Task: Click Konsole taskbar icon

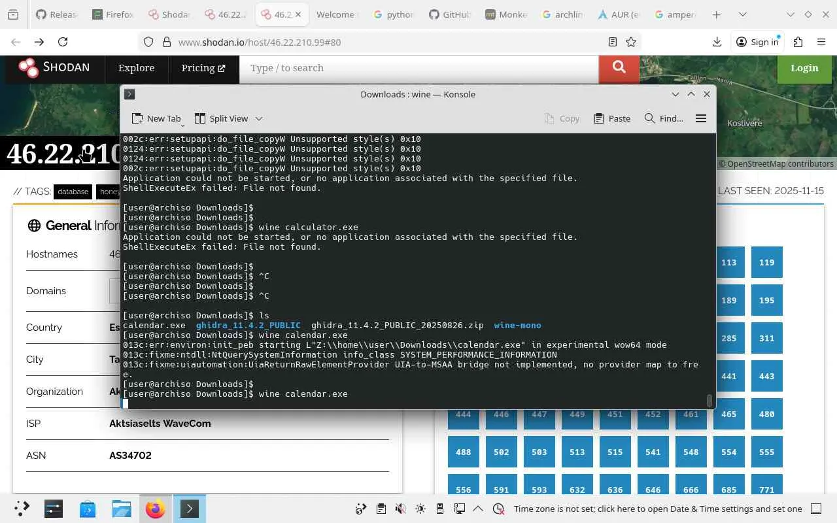Action: [x=190, y=509]
